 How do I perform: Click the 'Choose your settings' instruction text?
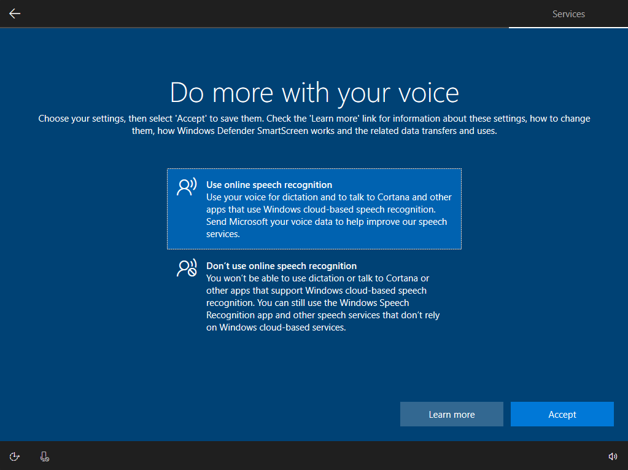[x=314, y=125]
